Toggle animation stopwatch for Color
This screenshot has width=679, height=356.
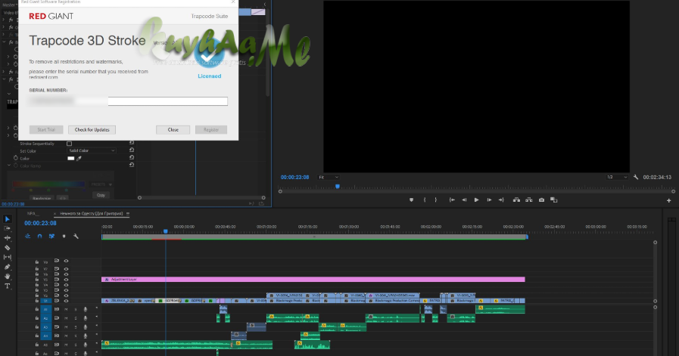pyautogui.click(x=16, y=158)
